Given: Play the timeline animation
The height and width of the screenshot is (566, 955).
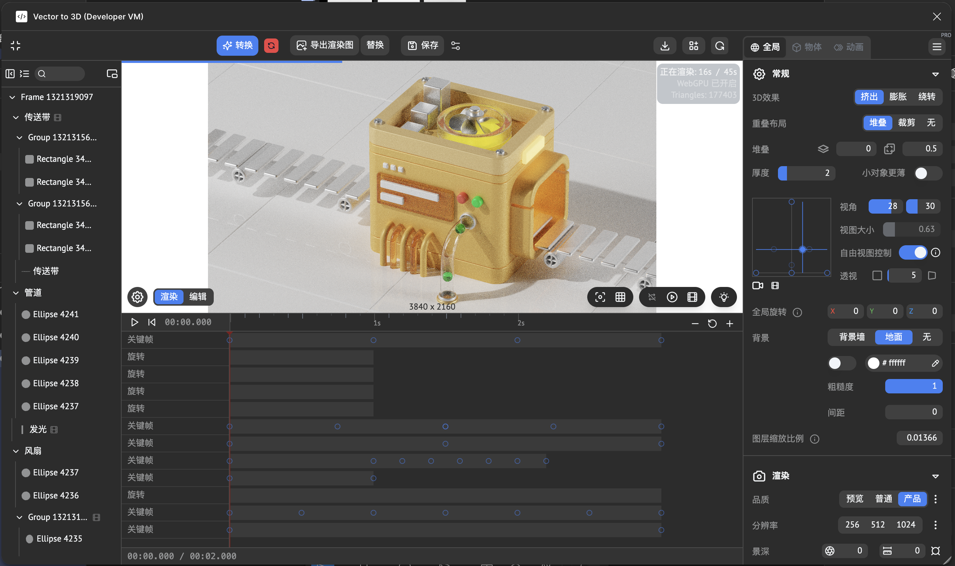Looking at the screenshot, I should [134, 322].
